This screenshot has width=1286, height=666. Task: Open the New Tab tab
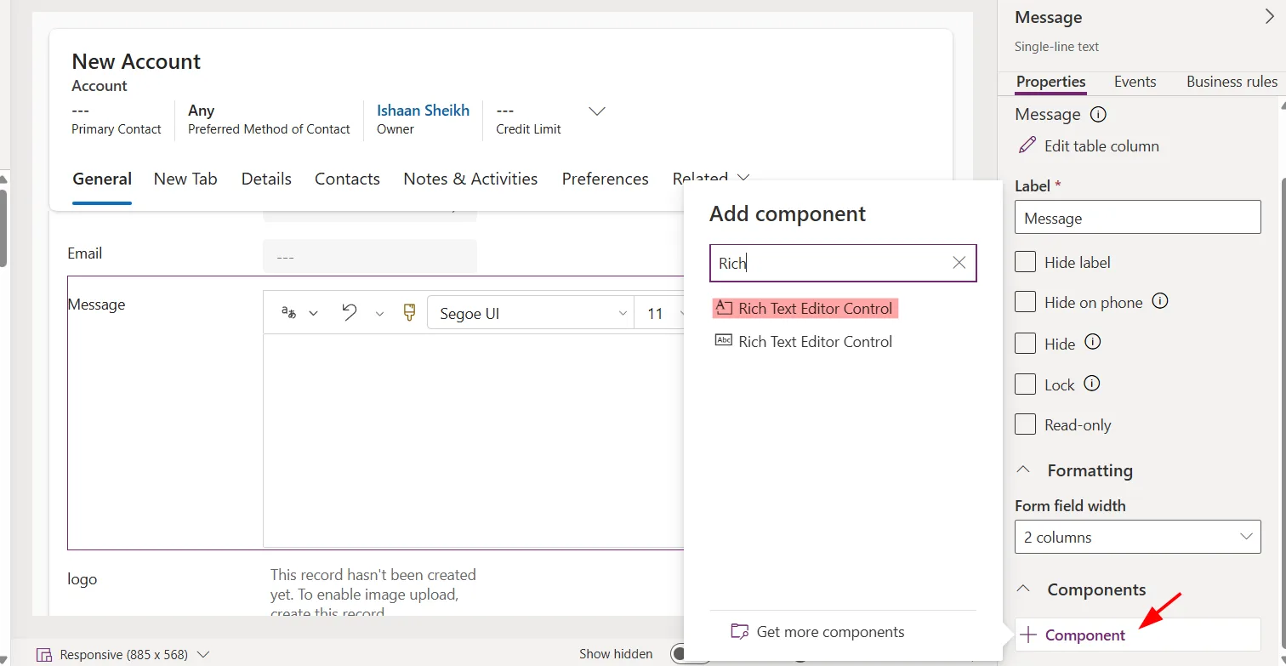185,179
